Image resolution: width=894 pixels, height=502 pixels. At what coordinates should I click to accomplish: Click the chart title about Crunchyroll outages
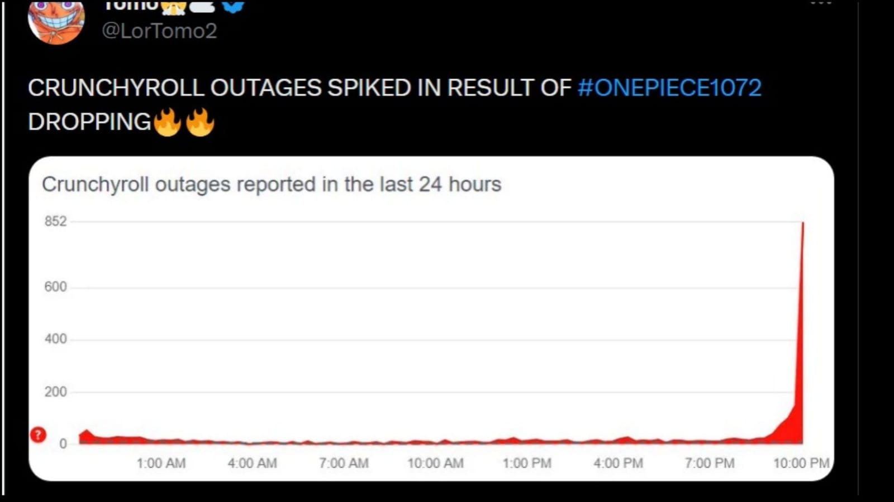pyautogui.click(x=272, y=184)
